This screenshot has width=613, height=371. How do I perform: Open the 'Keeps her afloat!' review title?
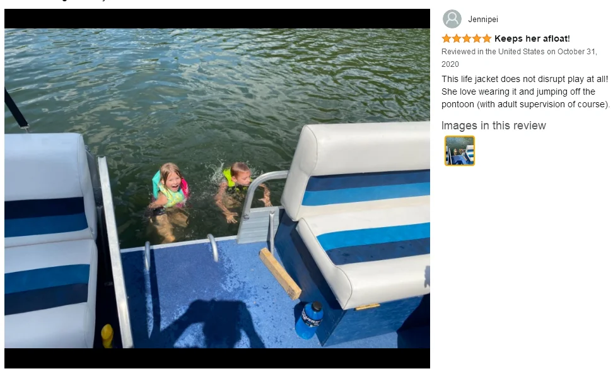[x=532, y=38]
